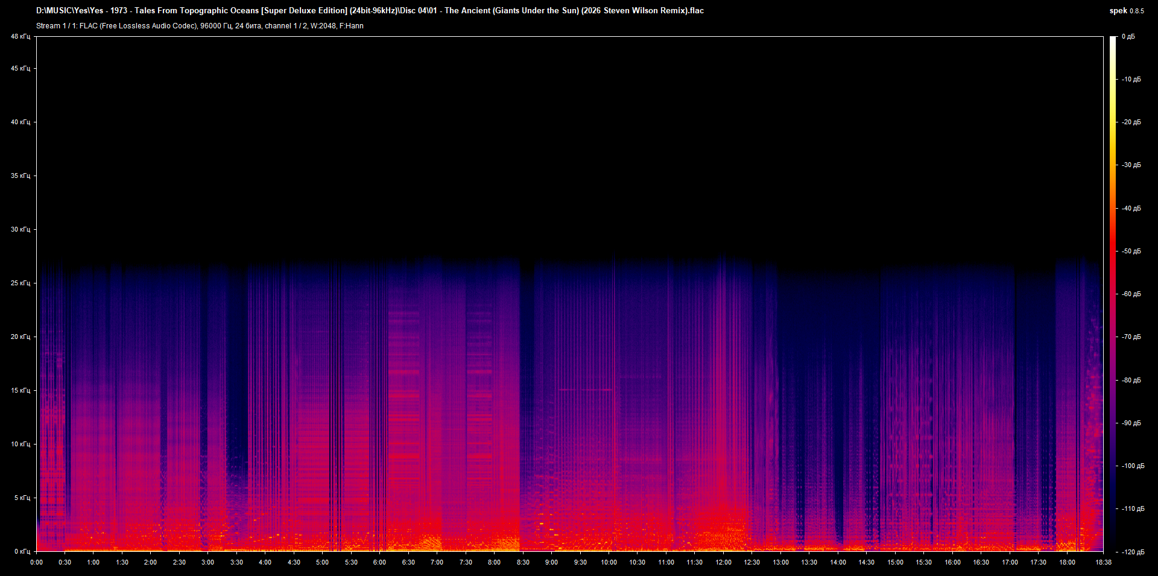This screenshot has height=576, width=1158.
Task: Click the '-90 дБ' scale label
Action: 1131,423
